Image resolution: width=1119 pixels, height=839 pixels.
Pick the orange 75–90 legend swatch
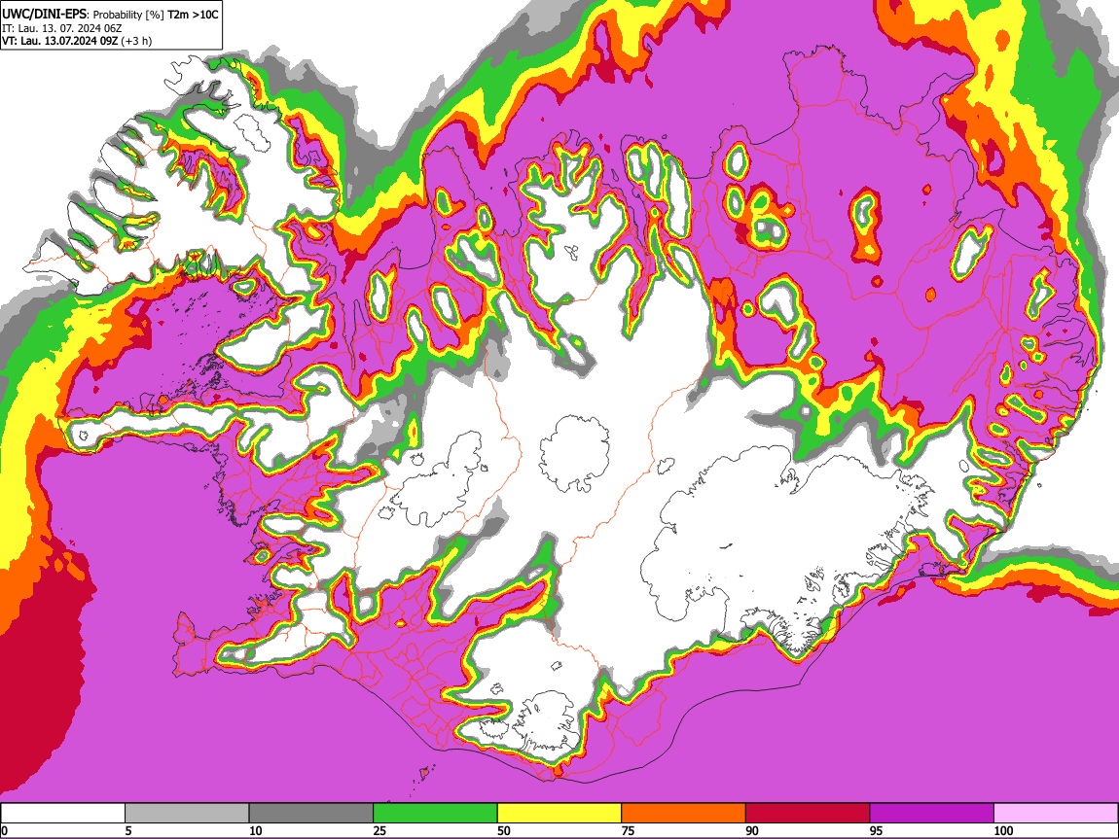click(684, 814)
